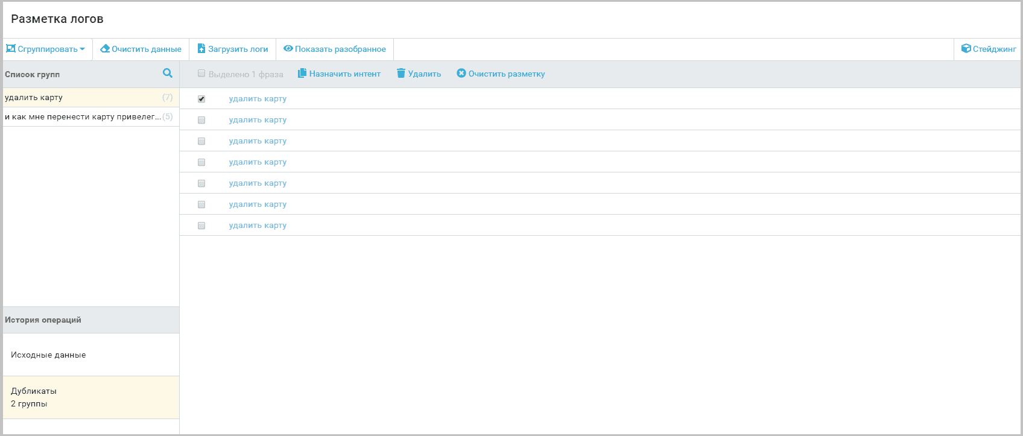Check the second удалить карту row checkbox
The image size is (1023, 436).
201,120
